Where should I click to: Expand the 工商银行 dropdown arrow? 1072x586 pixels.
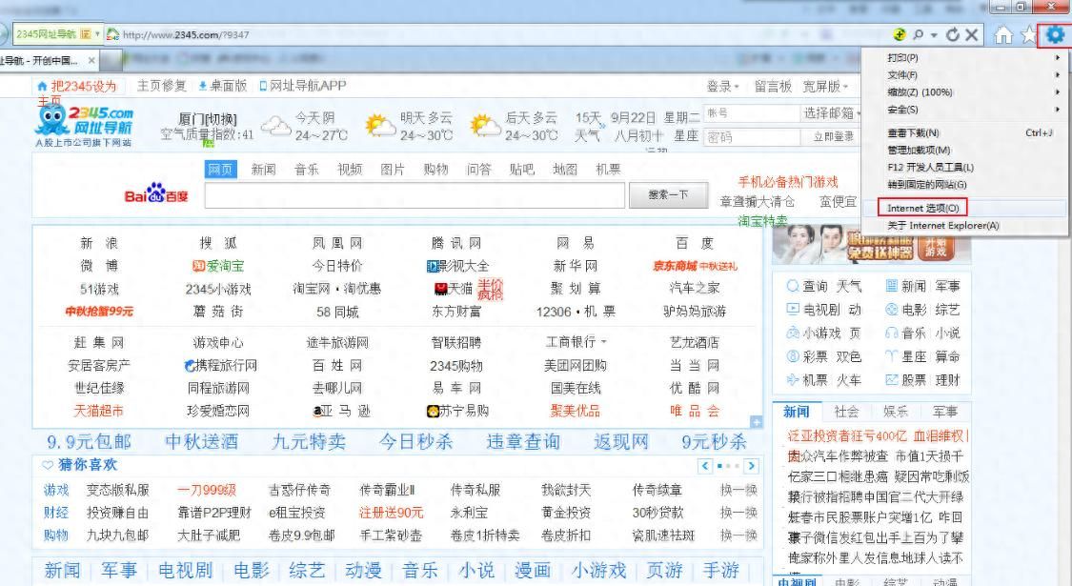[x=604, y=341]
